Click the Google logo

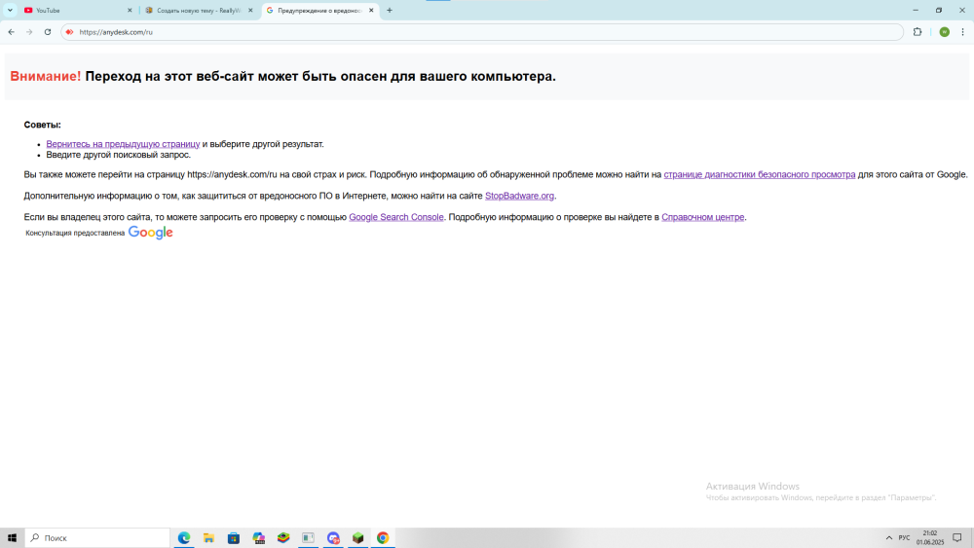(x=150, y=233)
